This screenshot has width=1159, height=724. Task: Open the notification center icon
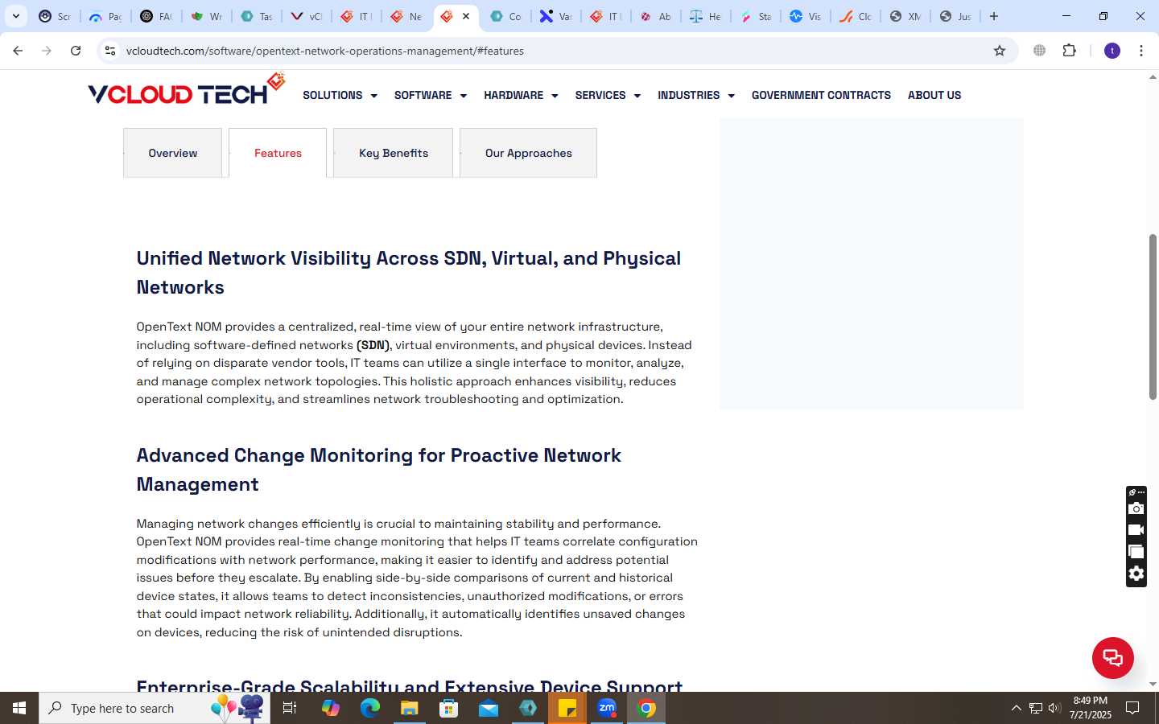tap(1132, 708)
